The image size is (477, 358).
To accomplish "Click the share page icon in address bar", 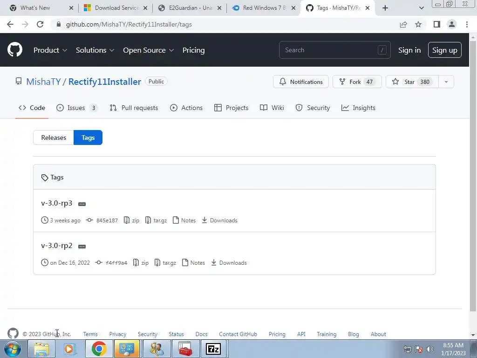I will click(403, 24).
